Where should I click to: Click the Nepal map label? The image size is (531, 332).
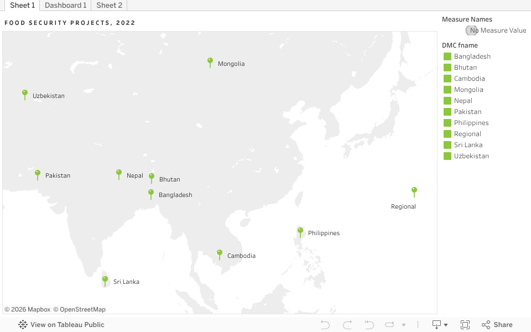click(x=135, y=175)
